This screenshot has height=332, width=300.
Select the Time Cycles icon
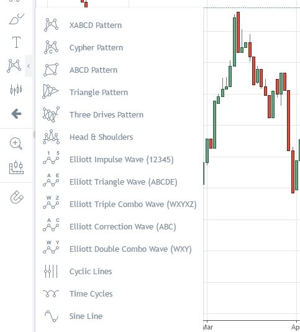coord(51,293)
